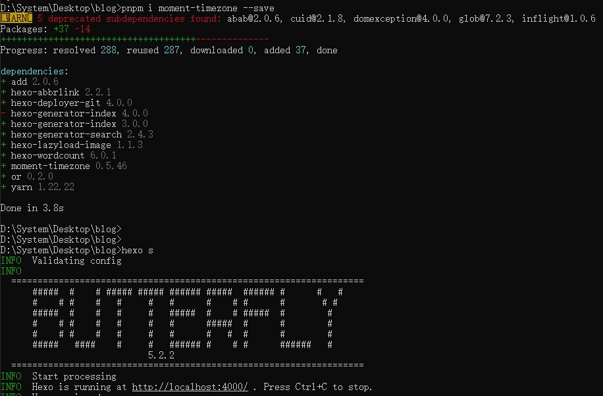The height and width of the screenshot is (396, 603).
Task: Click the 'Validating config' info line
Action: click(x=76, y=260)
